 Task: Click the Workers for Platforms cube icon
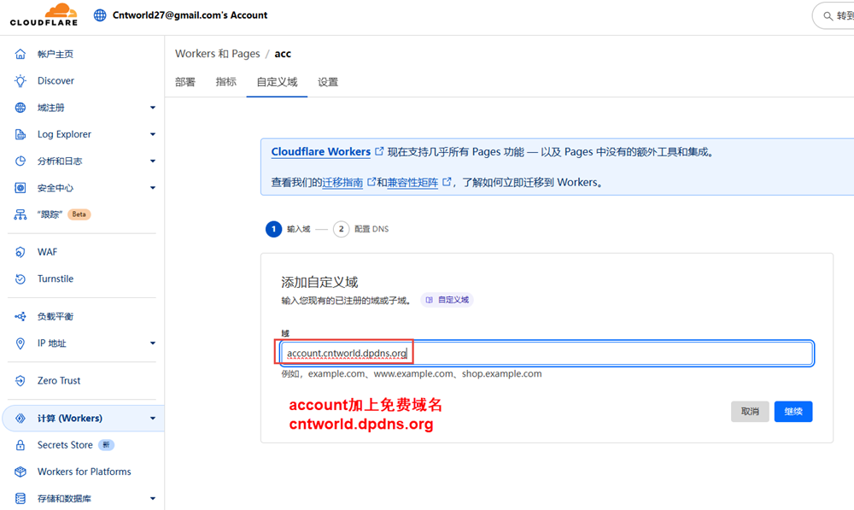pyautogui.click(x=20, y=472)
